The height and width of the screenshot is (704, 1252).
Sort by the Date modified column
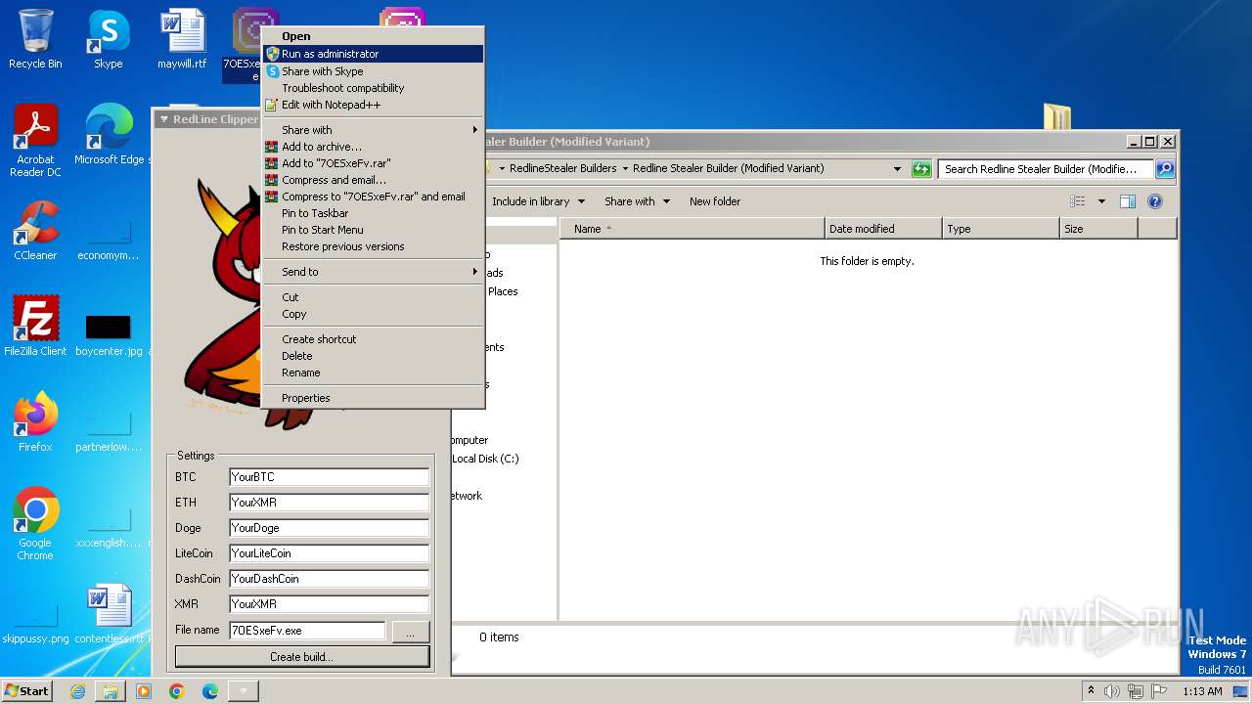883,229
